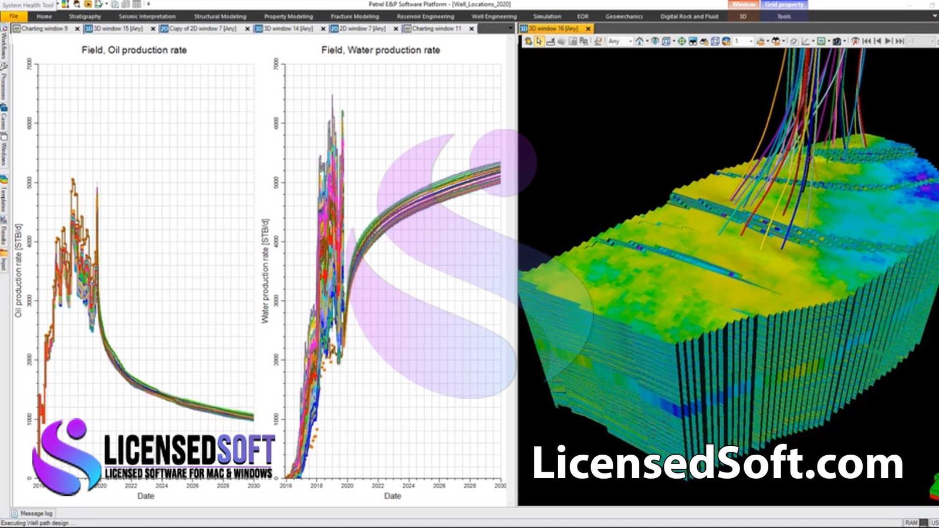Screen dimensions: 939x528
Task: Jump to last timestep in 3D toolbar
Action: pyautogui.click(x=900, y=41)
